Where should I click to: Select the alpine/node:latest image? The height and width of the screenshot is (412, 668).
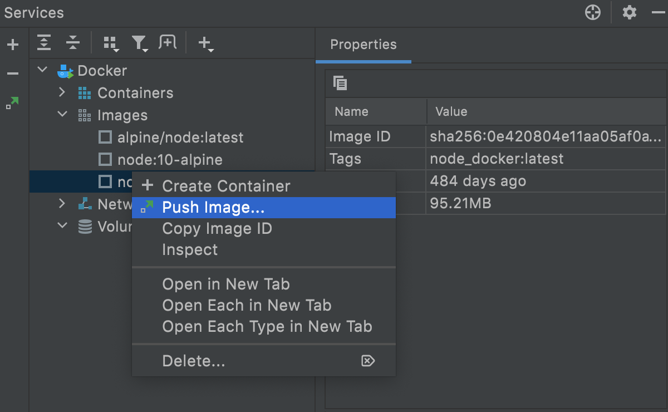tap(180, 138)
